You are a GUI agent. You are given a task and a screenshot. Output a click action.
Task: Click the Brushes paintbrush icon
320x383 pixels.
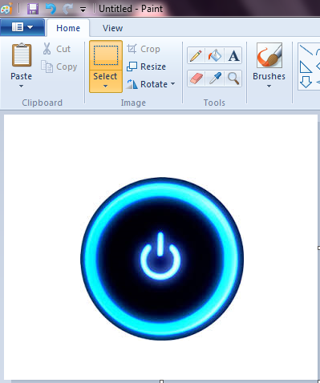point(269,55)
